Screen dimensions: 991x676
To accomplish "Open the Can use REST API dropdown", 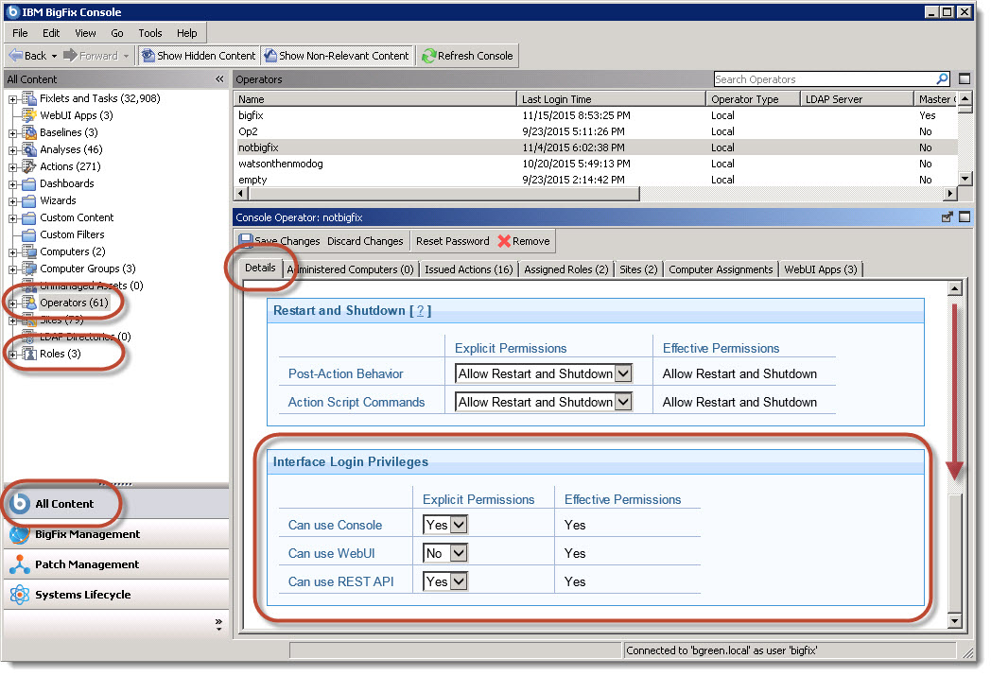I will click(459, 581).
